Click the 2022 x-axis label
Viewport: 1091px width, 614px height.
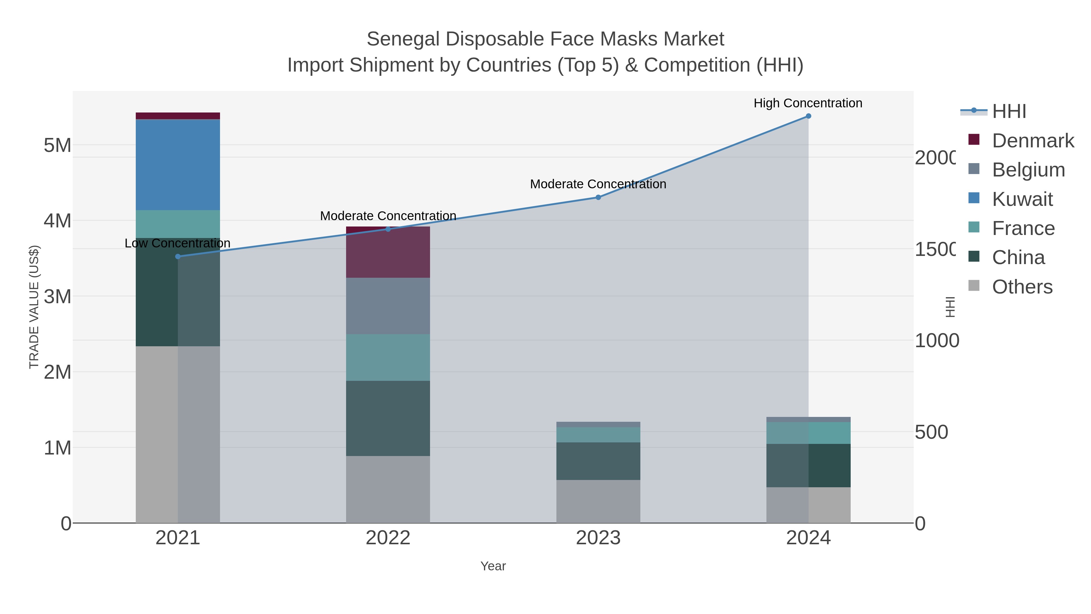click(x=388, y=538)
